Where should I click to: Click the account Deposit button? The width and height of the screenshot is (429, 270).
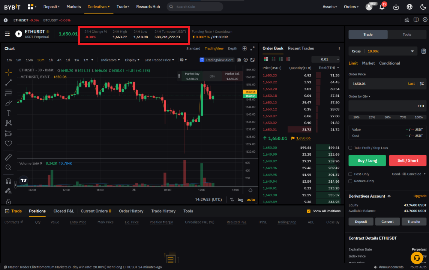361,222
